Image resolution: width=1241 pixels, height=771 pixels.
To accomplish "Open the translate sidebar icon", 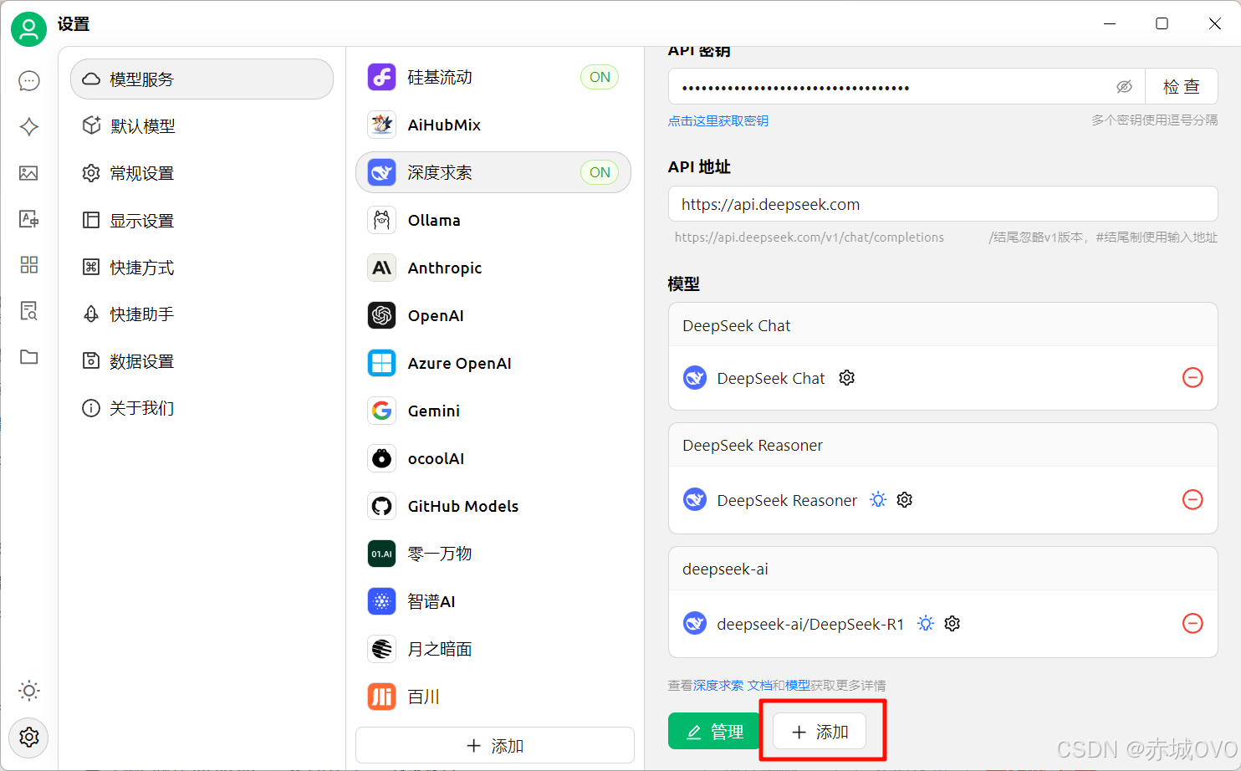I will (x=29, y=219).
